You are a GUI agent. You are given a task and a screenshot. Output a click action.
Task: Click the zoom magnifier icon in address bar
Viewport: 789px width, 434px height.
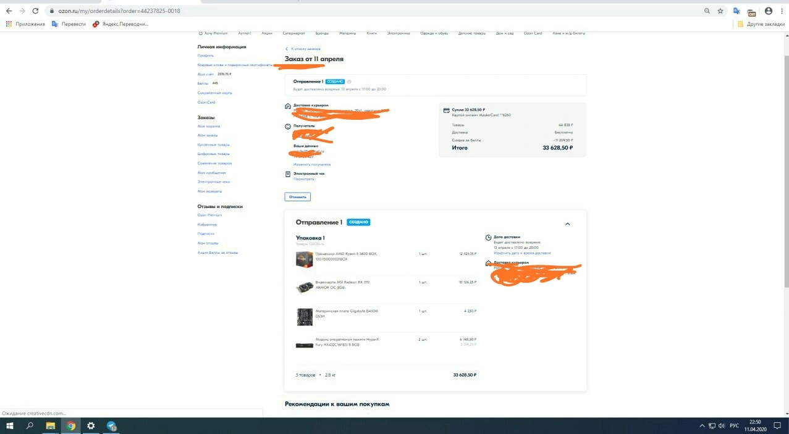[707, 11]
